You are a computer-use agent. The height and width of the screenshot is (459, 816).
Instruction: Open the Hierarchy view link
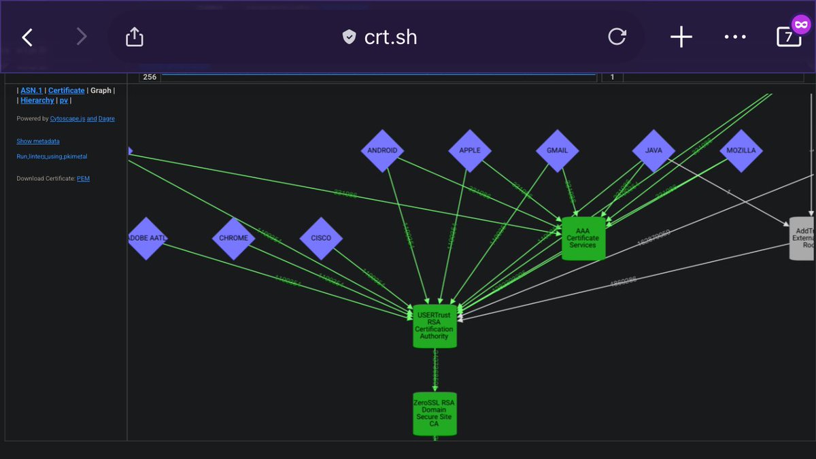(37, 100)
